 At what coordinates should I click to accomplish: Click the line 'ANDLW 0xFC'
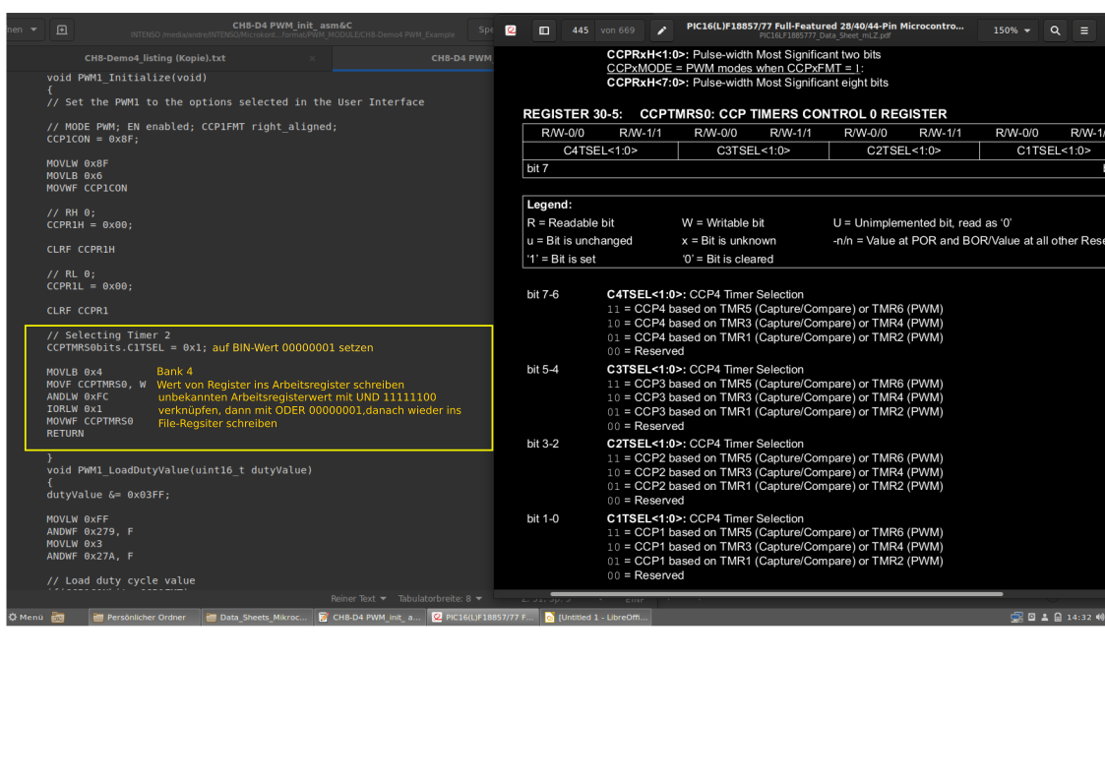tap(78, 396)
